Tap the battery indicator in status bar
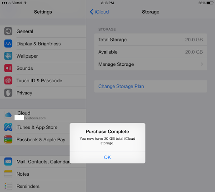The height and width of the screenshot is (192, 215). [x=210, y=3]
